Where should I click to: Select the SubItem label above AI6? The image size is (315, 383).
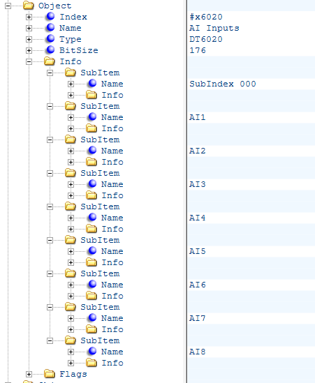tap(100, 273)
